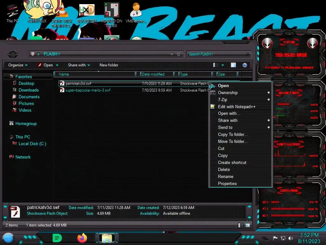Choose Create shortcut menu entry
This screenshot has height=245, width=326.
pos(241,162)
